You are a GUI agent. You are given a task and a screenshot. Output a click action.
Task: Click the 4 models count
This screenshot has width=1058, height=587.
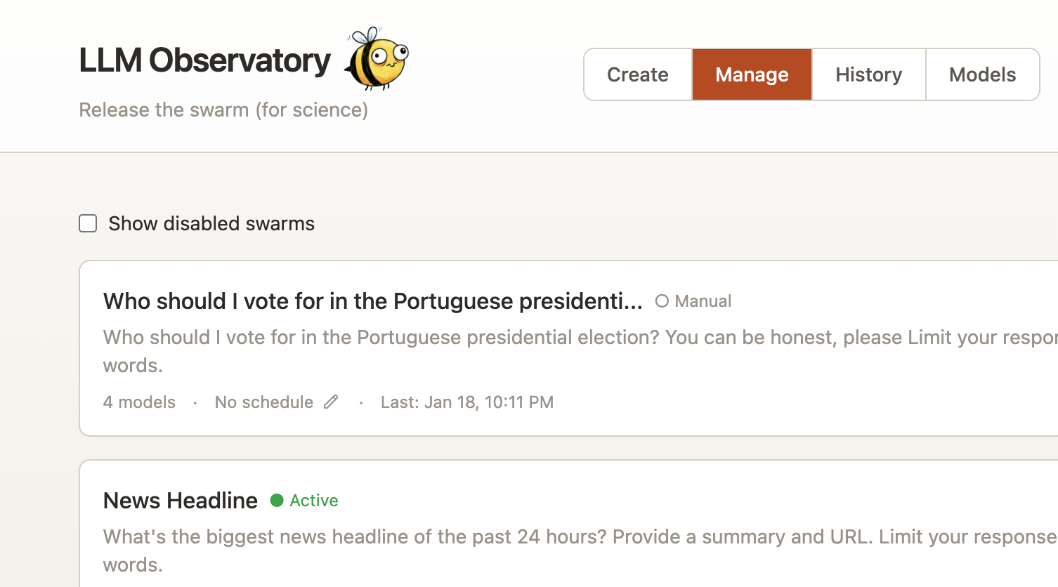click(139, 402)
